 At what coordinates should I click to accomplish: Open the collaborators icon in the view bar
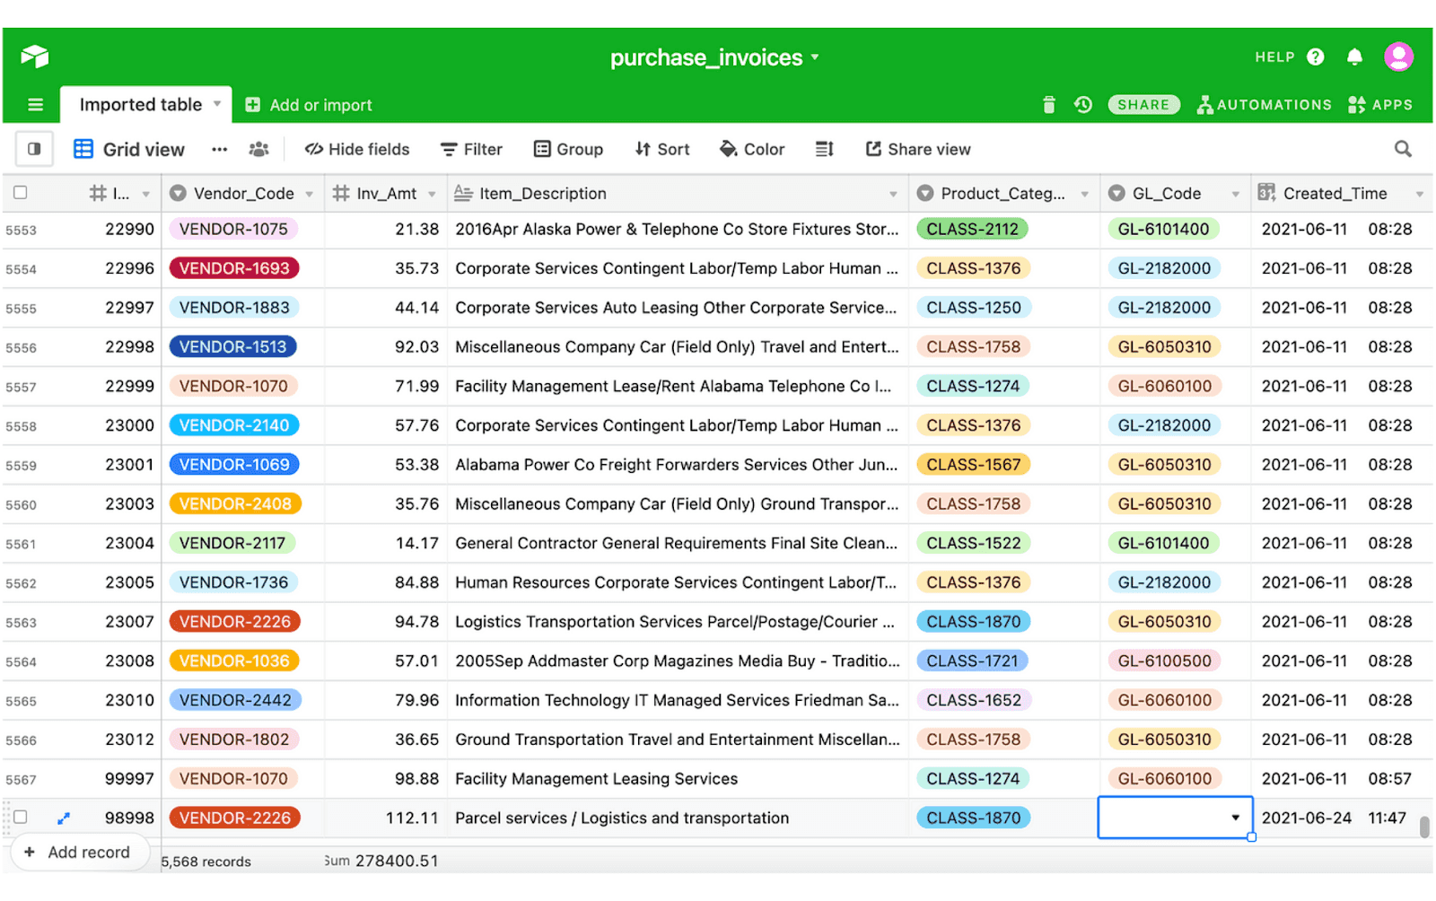258,149
